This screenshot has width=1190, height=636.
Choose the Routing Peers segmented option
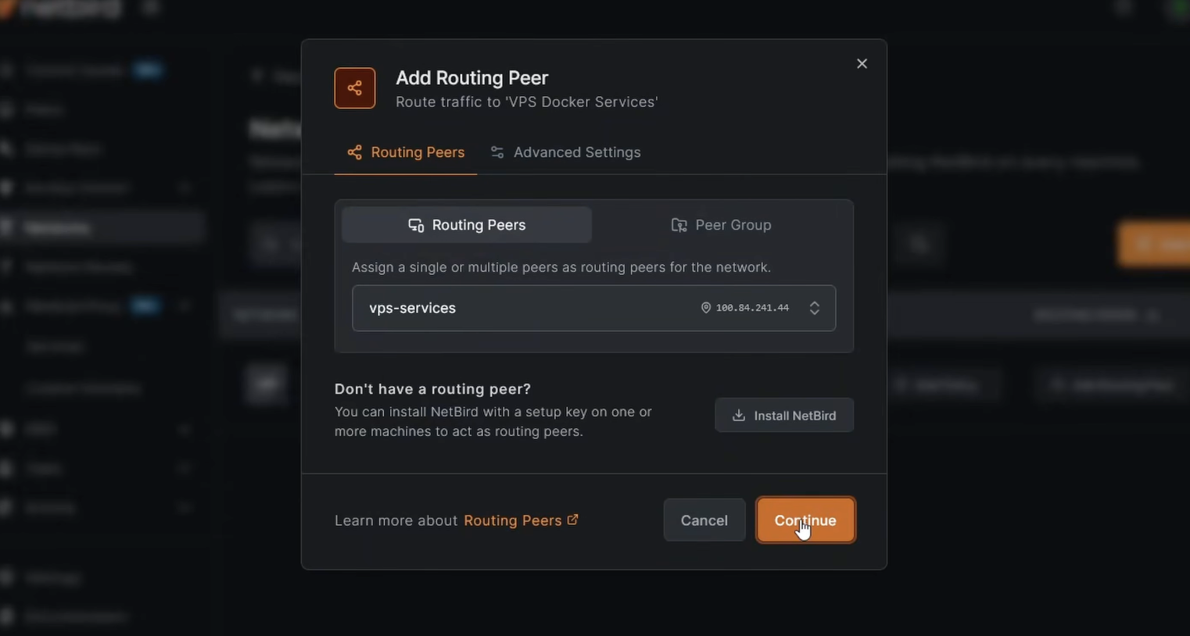[x=467, y=225]
